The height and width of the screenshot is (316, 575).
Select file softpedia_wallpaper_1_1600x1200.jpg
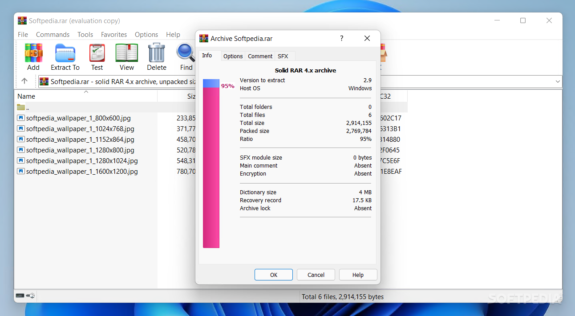click(x=82, y=171)
